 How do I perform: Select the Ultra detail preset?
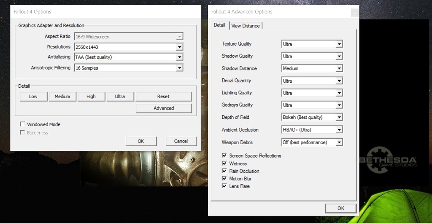[120, 97]
